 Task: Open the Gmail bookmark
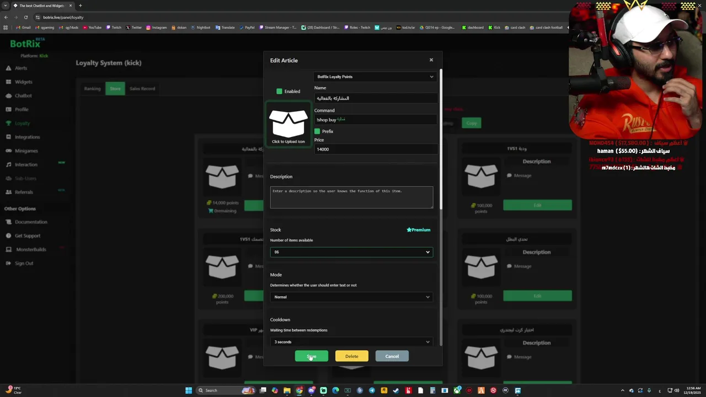tap(23, 28)
